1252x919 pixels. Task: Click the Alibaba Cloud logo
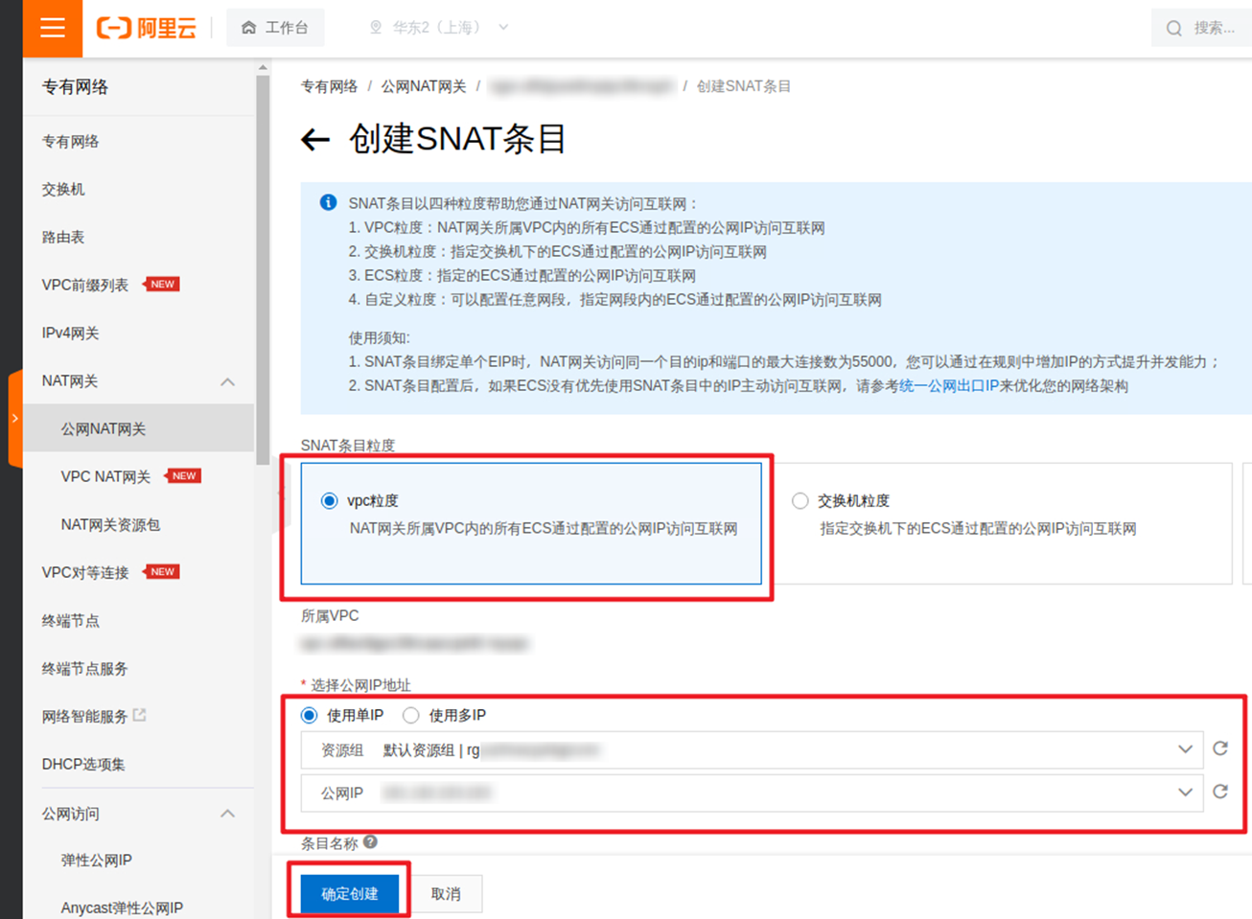pyautogui.click(x=146, y=28)
